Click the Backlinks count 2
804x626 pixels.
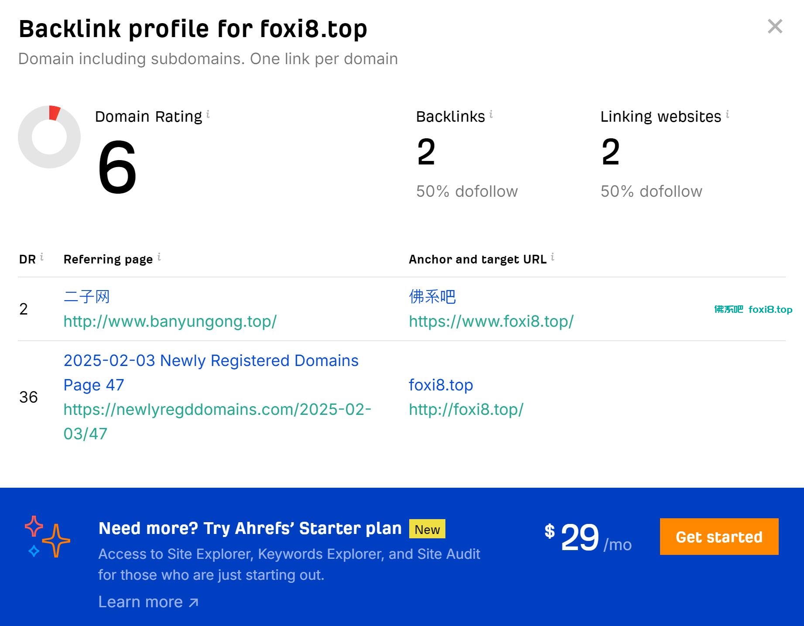pyautogui.click(x=426, y=152)
